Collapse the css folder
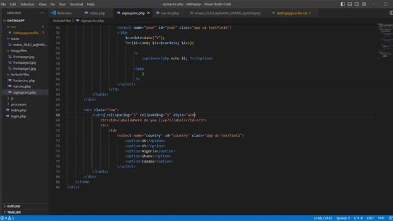 (8, 26)
